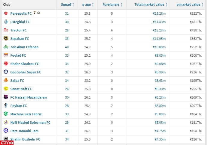This screenshot has height=145, width=207.
Task: Click the Zob Ahan Esfahan green logo
Action: click(x=6, y=47)
